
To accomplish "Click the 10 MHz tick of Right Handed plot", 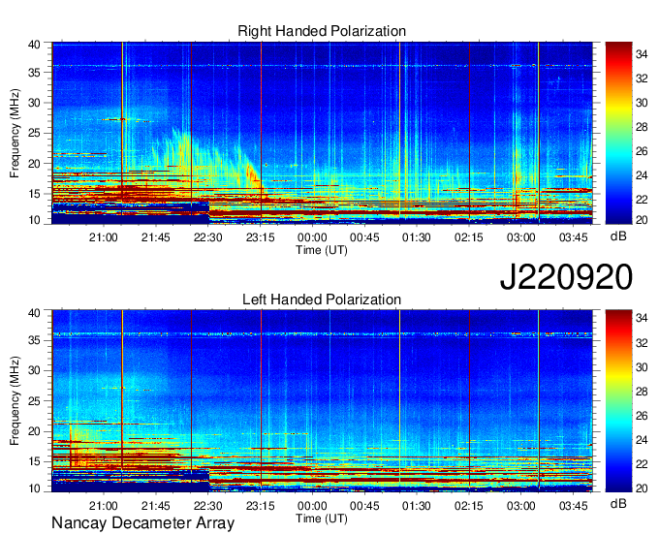I will pyautogui.click(x=34, y=220).
